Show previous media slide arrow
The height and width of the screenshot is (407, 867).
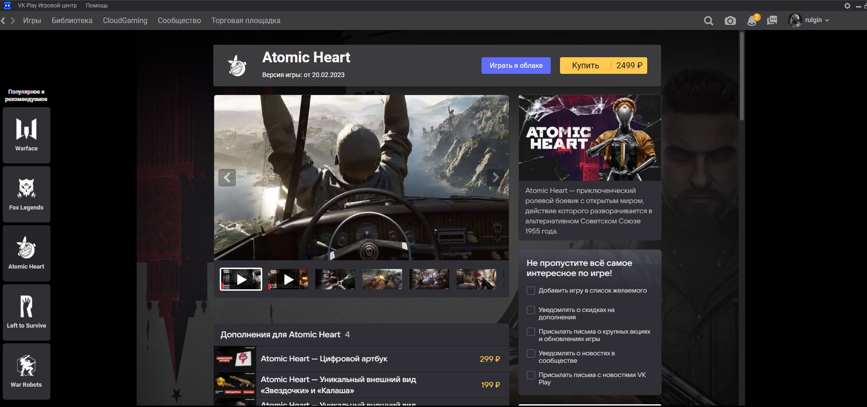pos(227,178)
